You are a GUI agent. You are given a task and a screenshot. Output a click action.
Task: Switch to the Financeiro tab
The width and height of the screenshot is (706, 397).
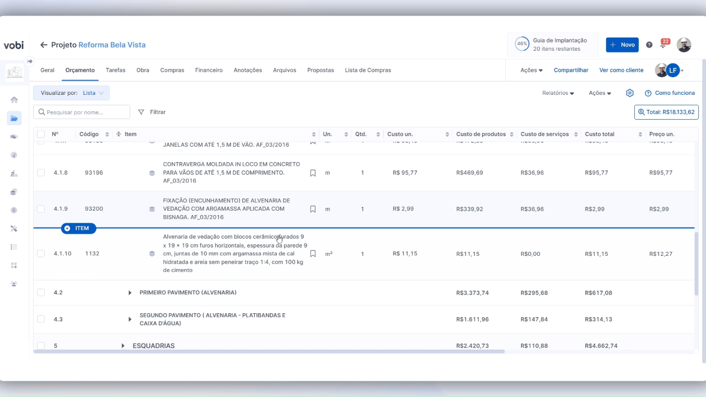[x=208, y=70]
